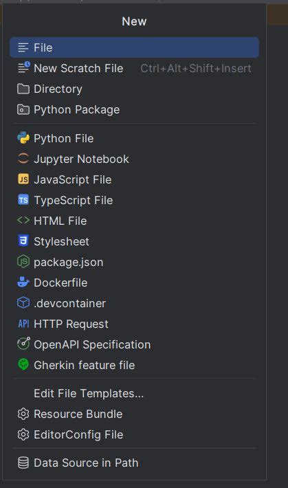Viewport: 288px width, 488px height.
Task: Create a new HTML File
Action: coord(134,221)
